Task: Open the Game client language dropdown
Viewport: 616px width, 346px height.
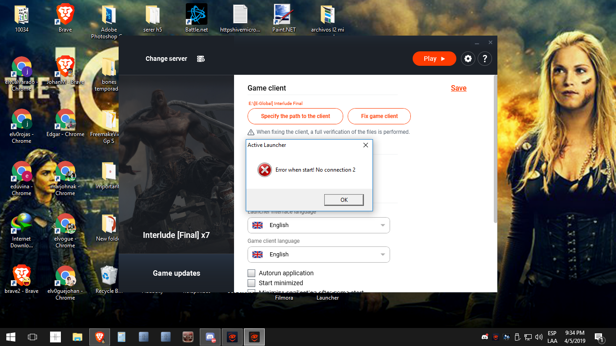Action: 318,255
